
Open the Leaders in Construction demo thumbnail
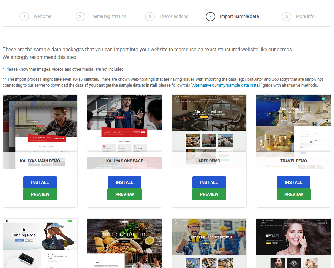point(209,243)
